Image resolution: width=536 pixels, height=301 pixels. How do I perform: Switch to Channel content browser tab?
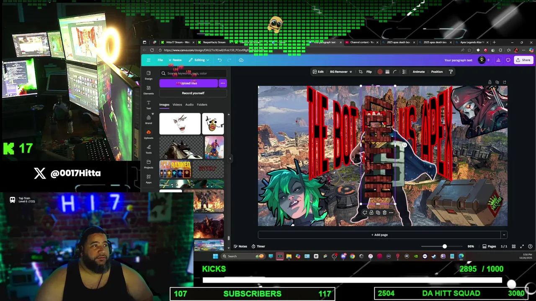tap(362, 42)
